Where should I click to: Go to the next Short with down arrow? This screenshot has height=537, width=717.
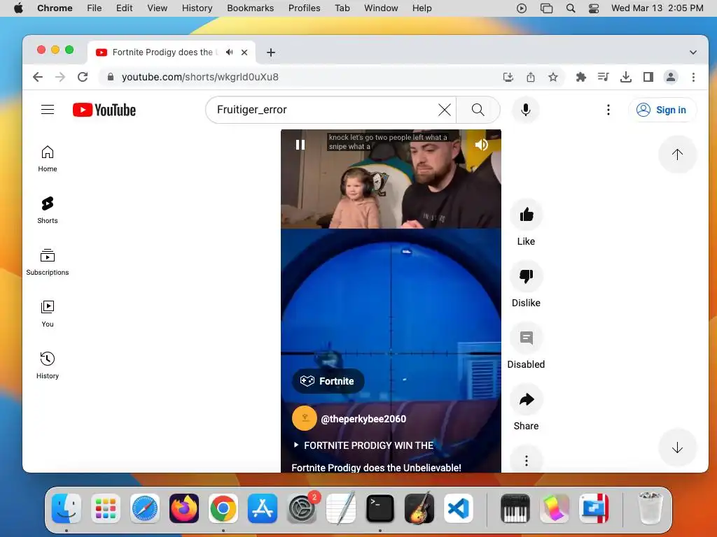pos(677,447)
